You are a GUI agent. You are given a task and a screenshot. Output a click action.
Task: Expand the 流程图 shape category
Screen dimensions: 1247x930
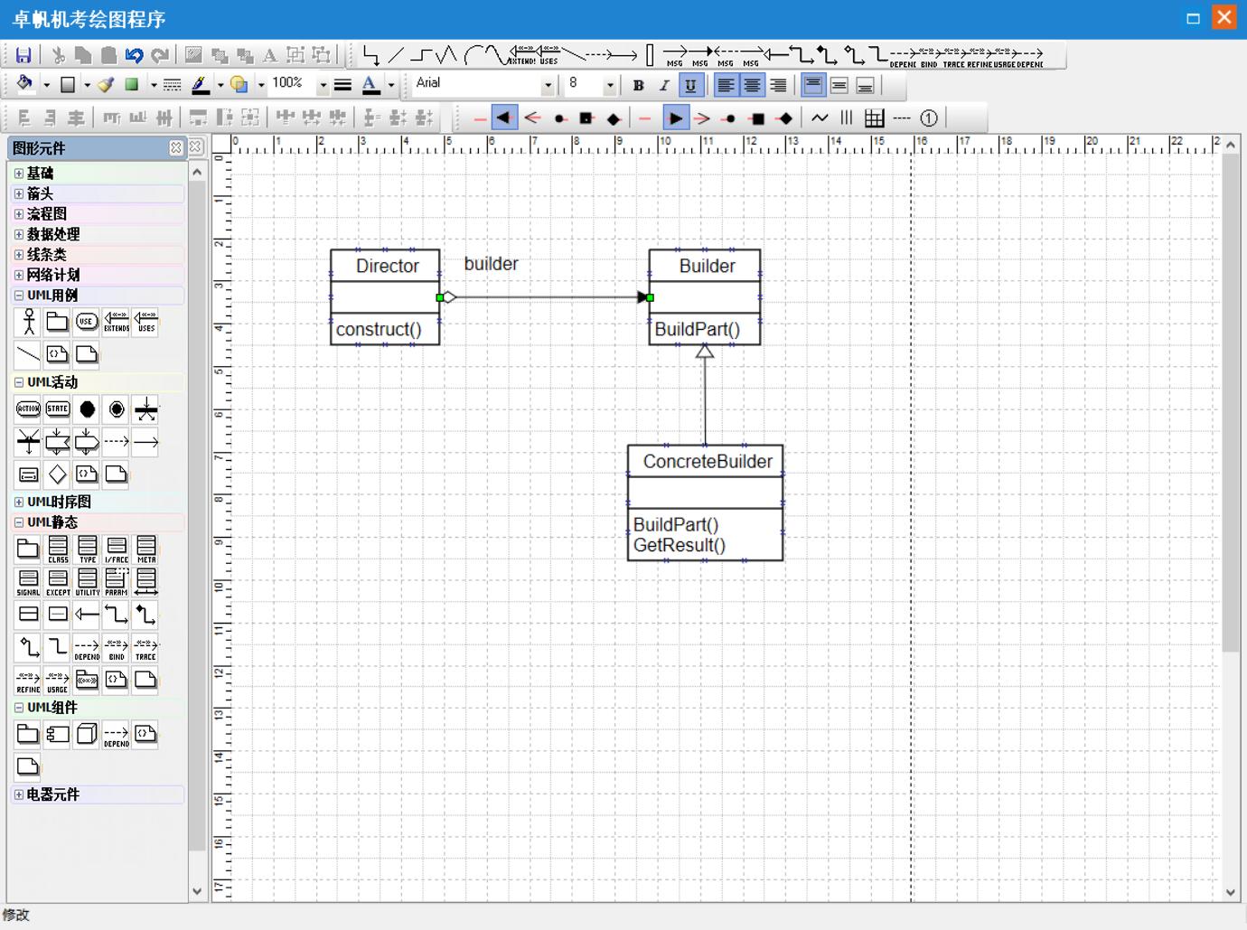tap(19, 213)
